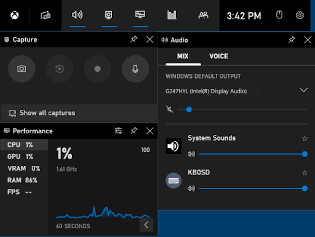Favorite System Sounds with the star

click(305, 139)
